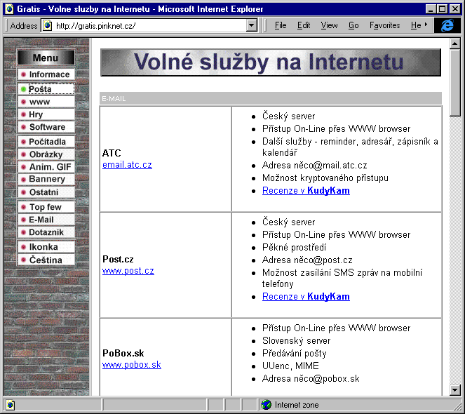Open Recenze v KudyKam link for Post.cz
This screenshot has width=465, height=414.
(x=306, y=297)
